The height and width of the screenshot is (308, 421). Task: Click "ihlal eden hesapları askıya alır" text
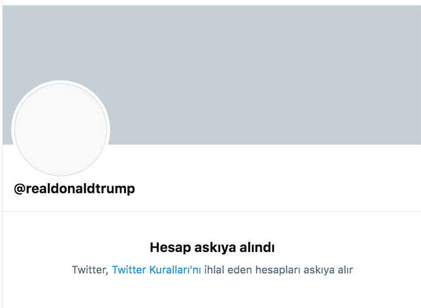(278, 270)
